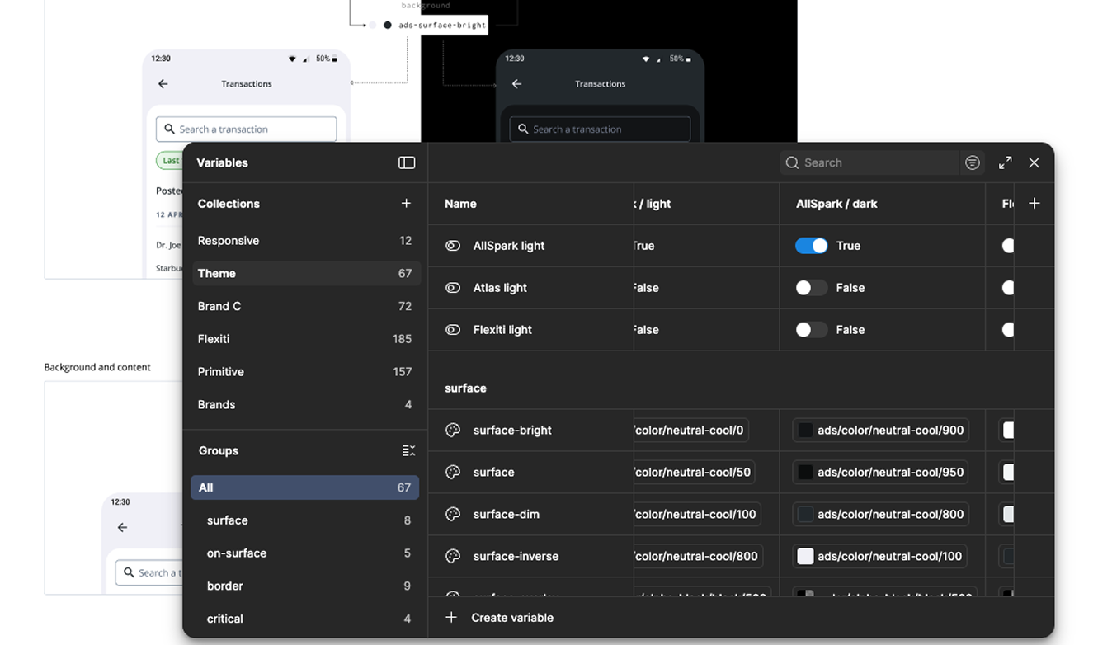Click the neutral-cool/100 swatch for surface-inverse

click(x=805, y=556)
